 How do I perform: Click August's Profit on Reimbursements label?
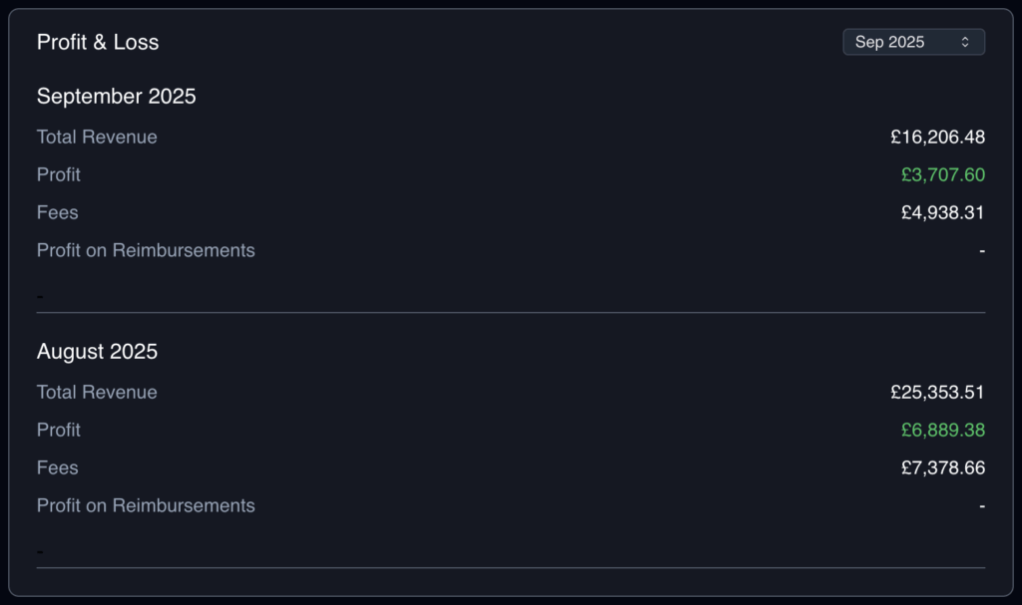click(x=146, y=506)
